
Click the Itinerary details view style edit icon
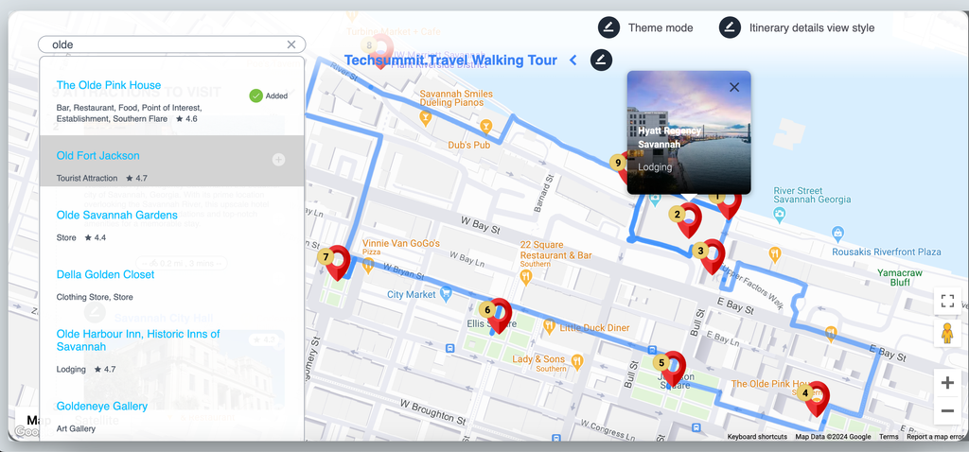click(x=730, y=27)
